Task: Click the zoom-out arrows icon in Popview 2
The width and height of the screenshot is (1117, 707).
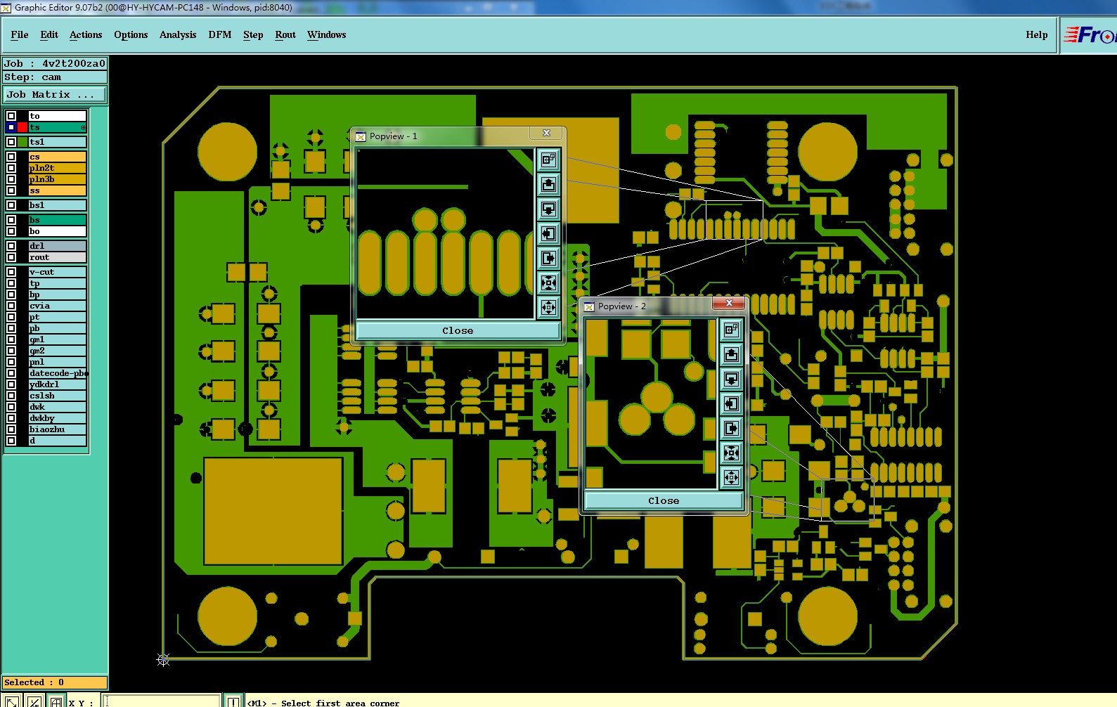Action: (731, 477)
